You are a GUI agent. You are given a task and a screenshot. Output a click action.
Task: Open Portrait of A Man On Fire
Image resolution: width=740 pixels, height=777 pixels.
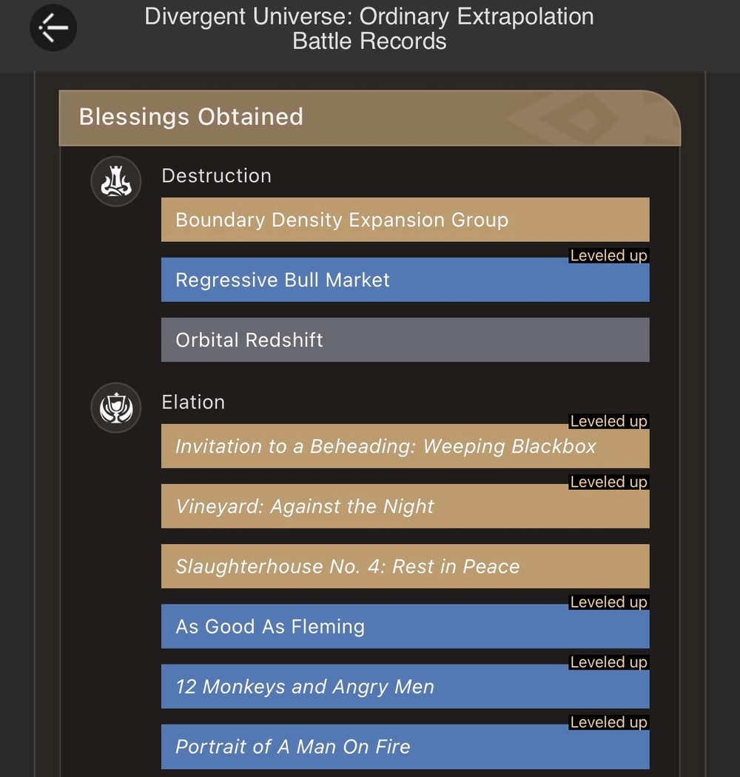pyautogui.click(x=405, y=747)
